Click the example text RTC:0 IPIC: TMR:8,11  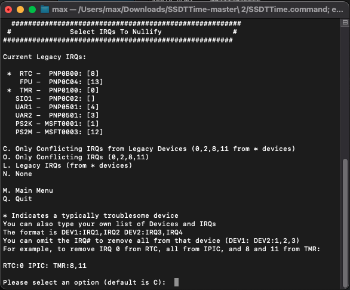click(x=45, y=266)
